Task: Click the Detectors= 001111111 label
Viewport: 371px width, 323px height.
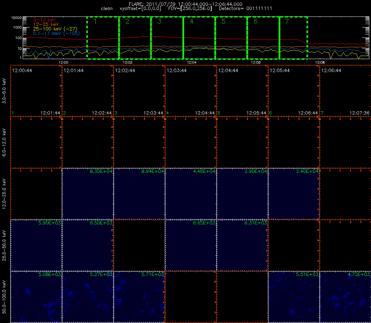Action: [245, 9]
